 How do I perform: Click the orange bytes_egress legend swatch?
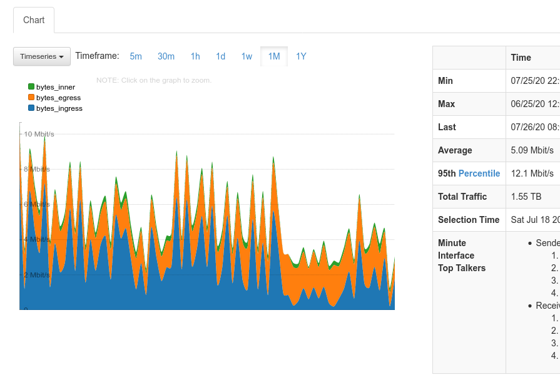31,98
